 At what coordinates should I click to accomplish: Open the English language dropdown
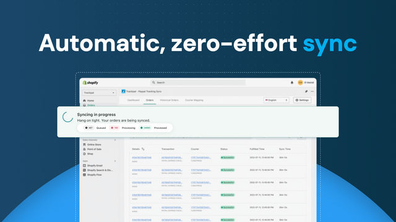(x=277, y=100)
